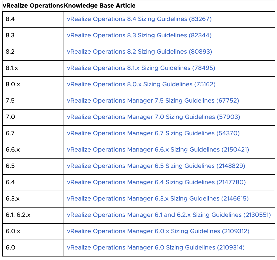Open Operations Manager 7.0 Sizing Guidelines (57903) link
The image size is (277, 260).
tap(153, 117)
